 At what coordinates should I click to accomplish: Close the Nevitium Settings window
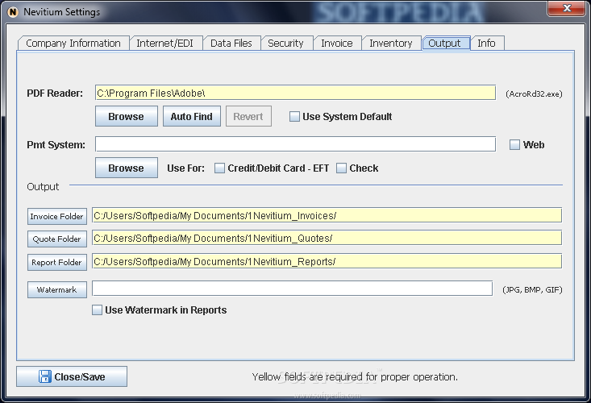566,8
